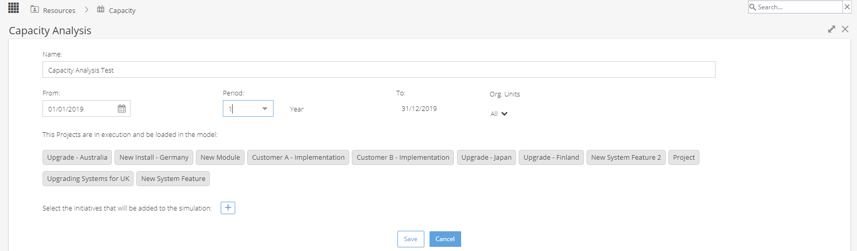Open the Period dropdown arrow
The width and height of the screenshot is (857, 251).
265,108
